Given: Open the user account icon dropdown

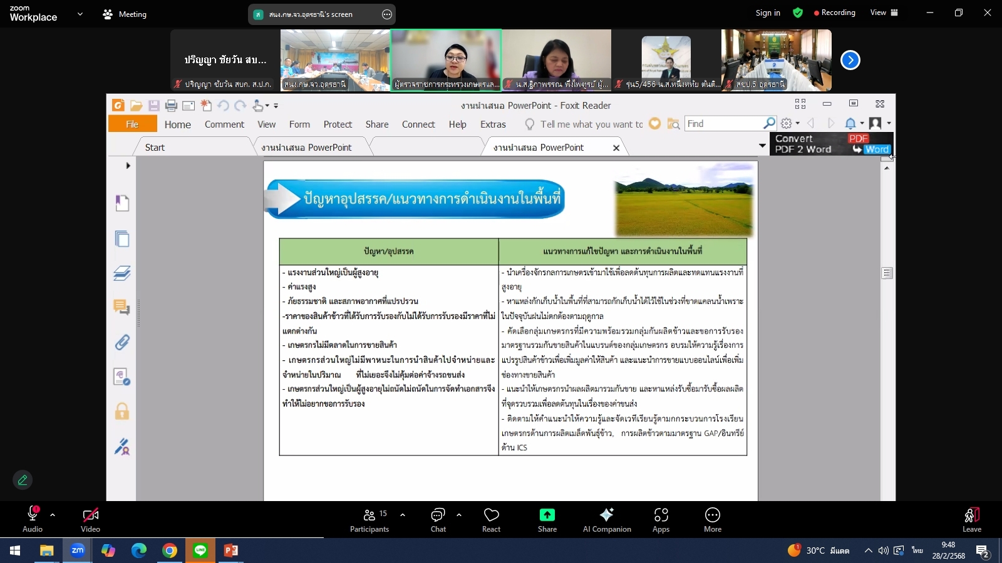Looking at the screenshot, I should (880, 124).
